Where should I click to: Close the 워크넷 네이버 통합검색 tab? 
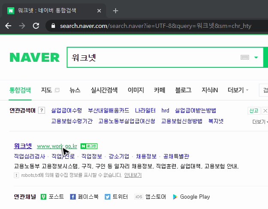coord(99,11)
